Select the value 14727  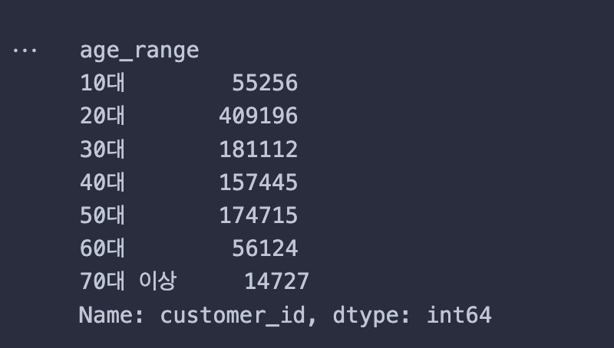click(277, 281)
